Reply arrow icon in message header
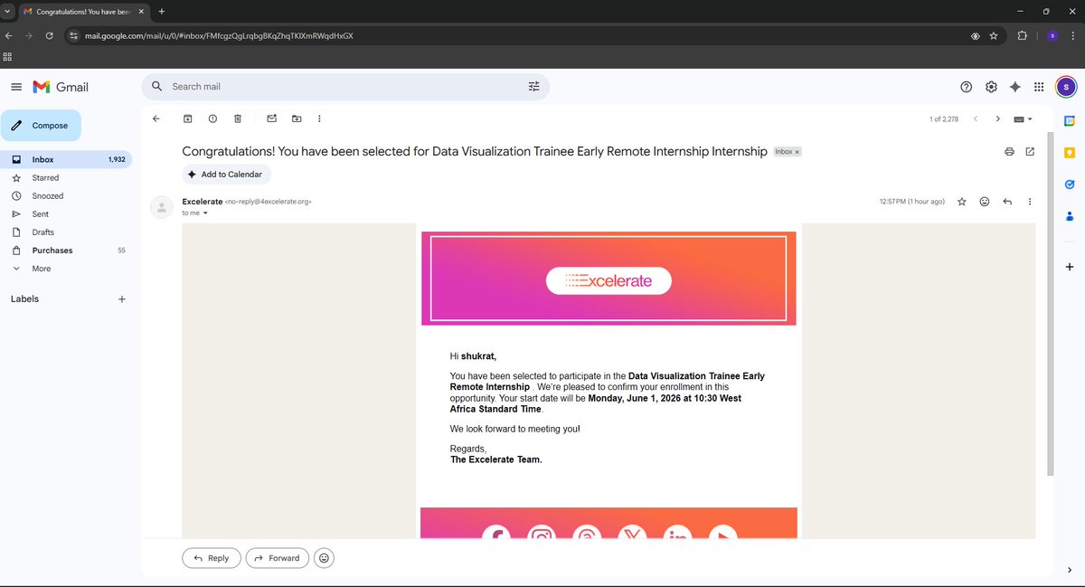 pos(1007,202)
